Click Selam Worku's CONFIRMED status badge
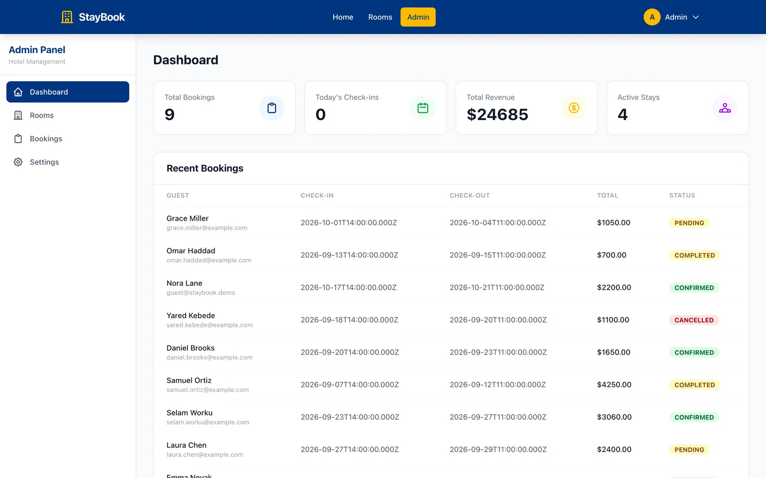The height and width of the screenshot is (478, 766). (694, 417)
